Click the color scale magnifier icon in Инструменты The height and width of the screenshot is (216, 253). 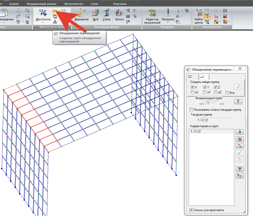(207, 22)
